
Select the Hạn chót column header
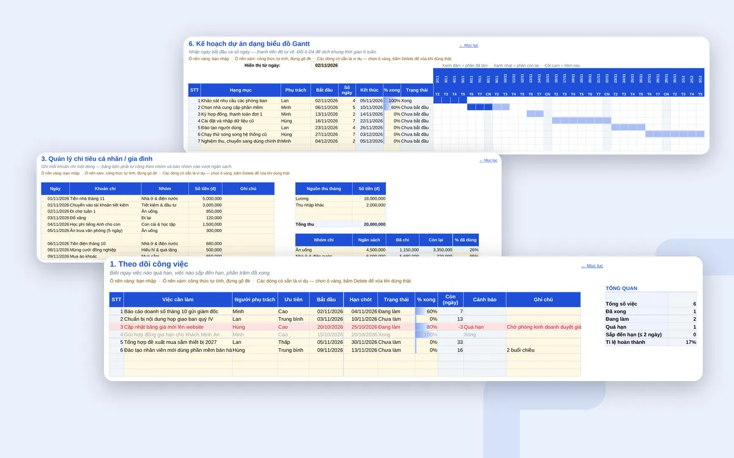point(361,300)
